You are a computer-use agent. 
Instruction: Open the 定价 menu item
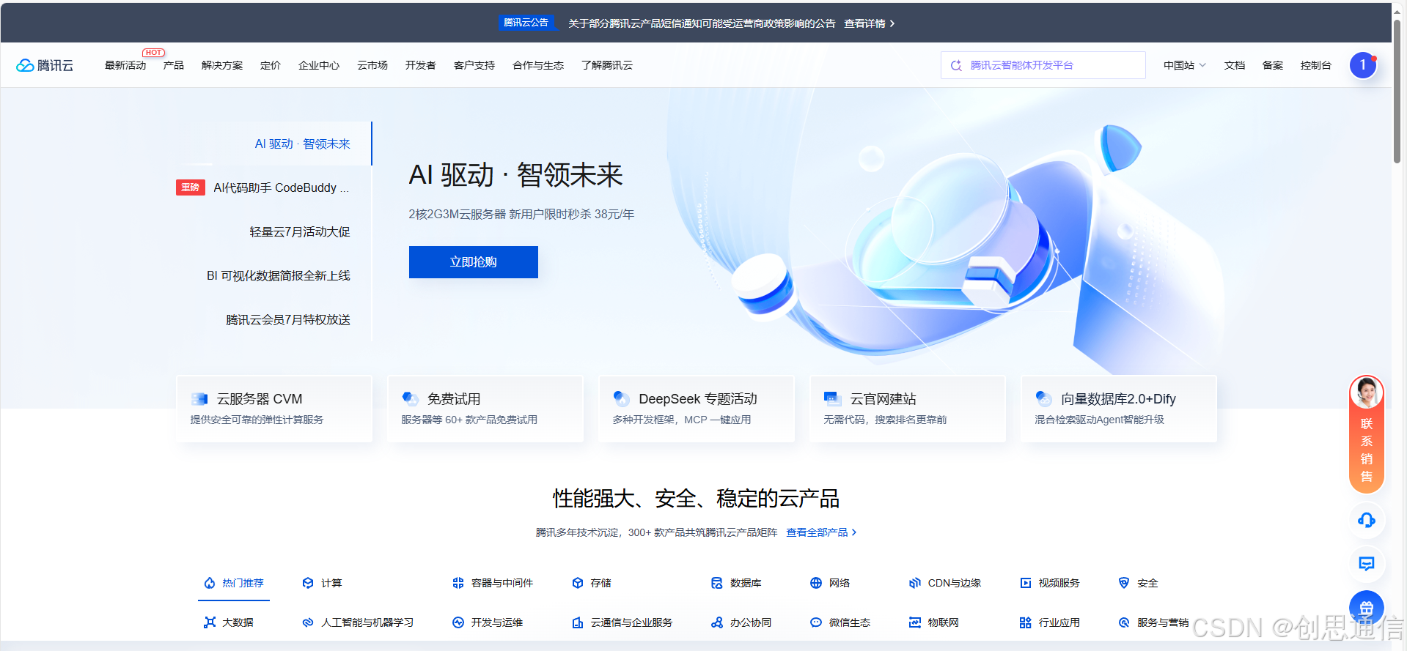coord(271,65)
